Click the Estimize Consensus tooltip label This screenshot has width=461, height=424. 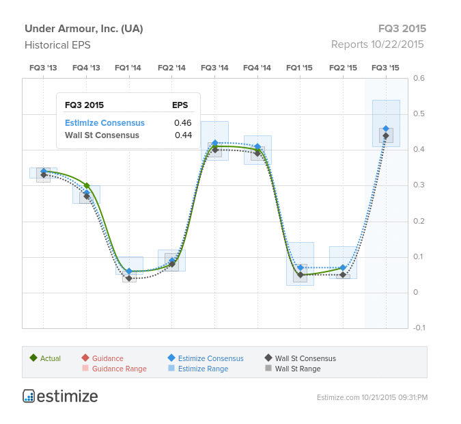coord(104,123)
